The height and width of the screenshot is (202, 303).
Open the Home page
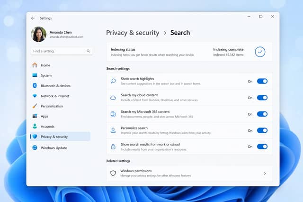pos(45,65)
